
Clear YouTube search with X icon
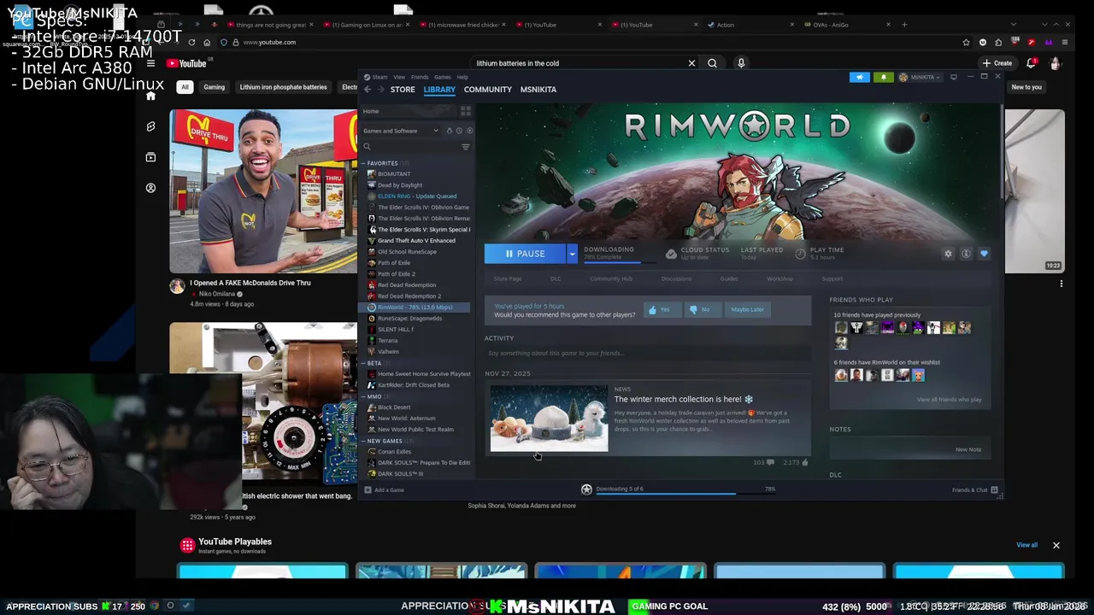[x=691, y=63]
